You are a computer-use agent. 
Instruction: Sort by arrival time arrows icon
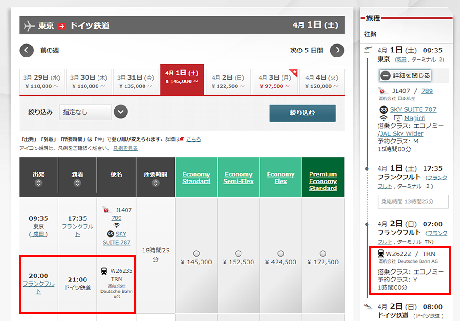pos(77,183)
